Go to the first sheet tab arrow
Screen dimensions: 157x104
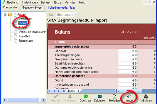49,91
